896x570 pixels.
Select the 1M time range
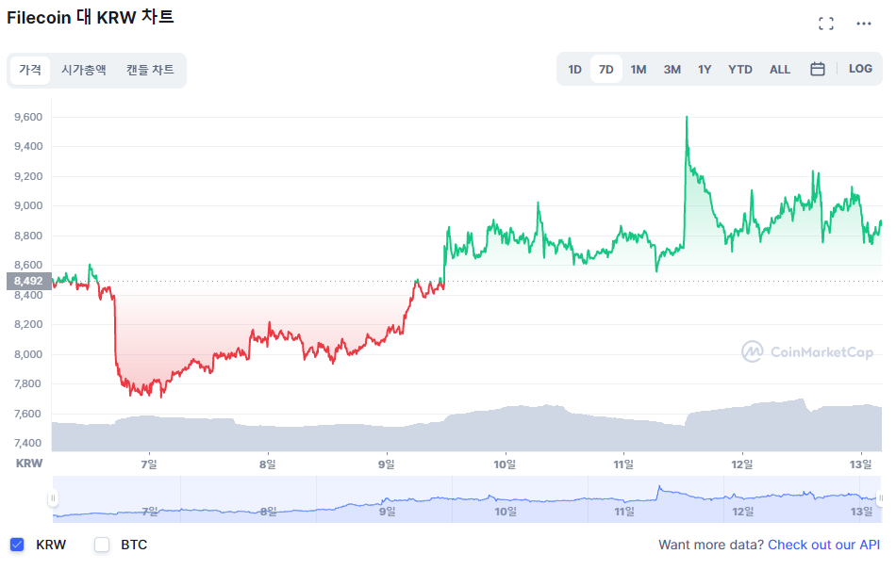[x=639, y=70]
